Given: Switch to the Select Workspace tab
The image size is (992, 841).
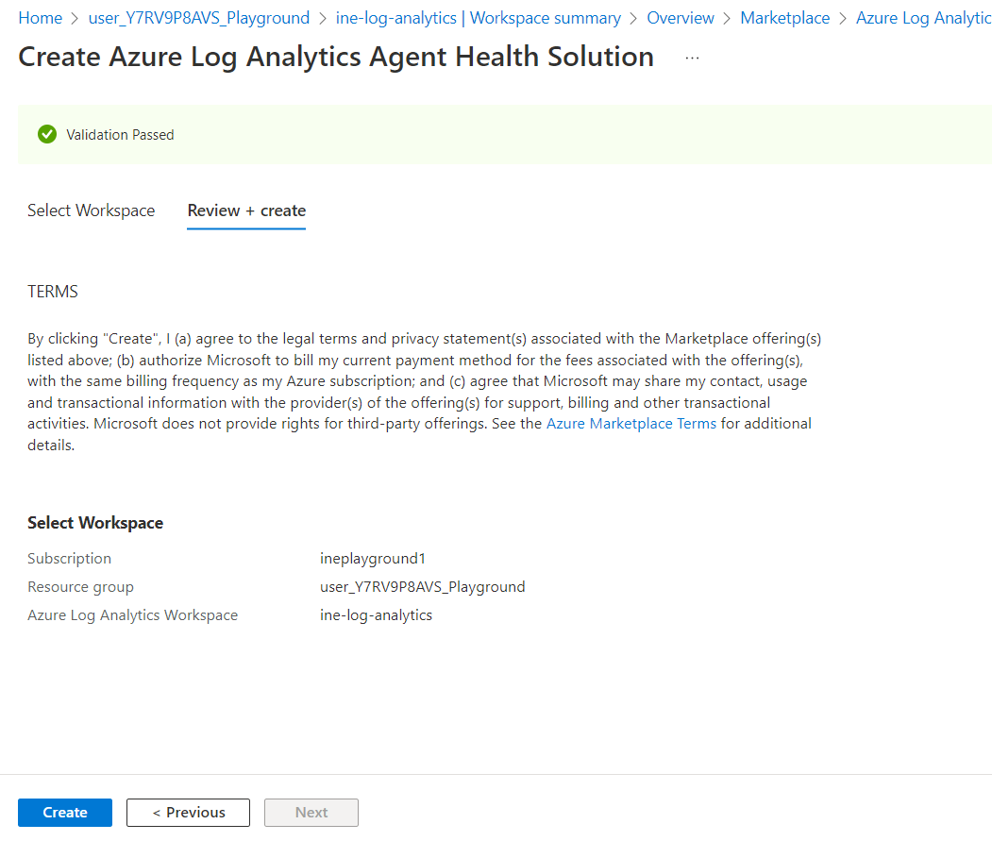Looking at the screenshot, I should [91, 210].
